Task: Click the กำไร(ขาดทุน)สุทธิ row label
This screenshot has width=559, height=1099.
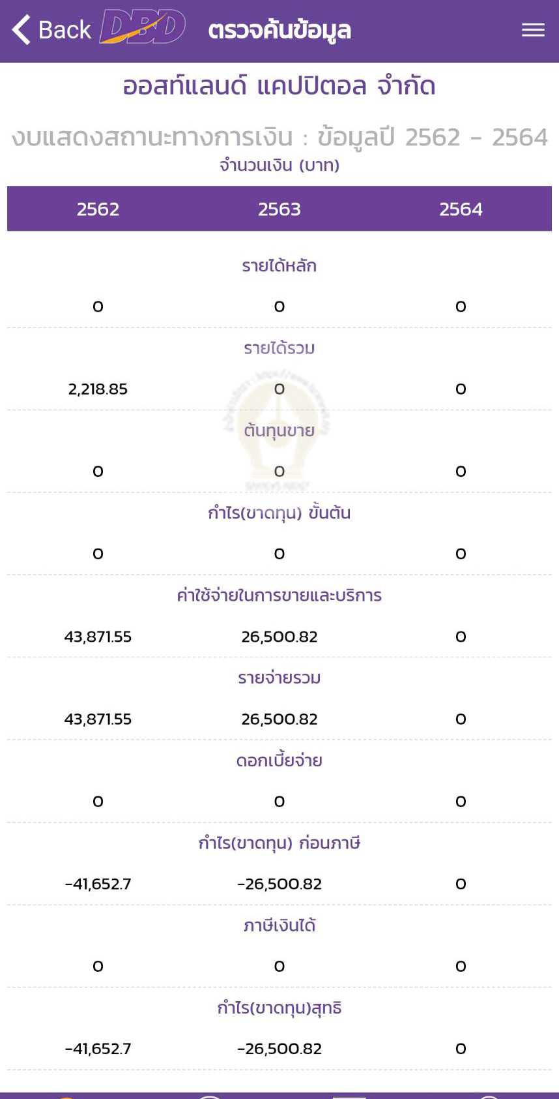Action: coord(279,1008)
